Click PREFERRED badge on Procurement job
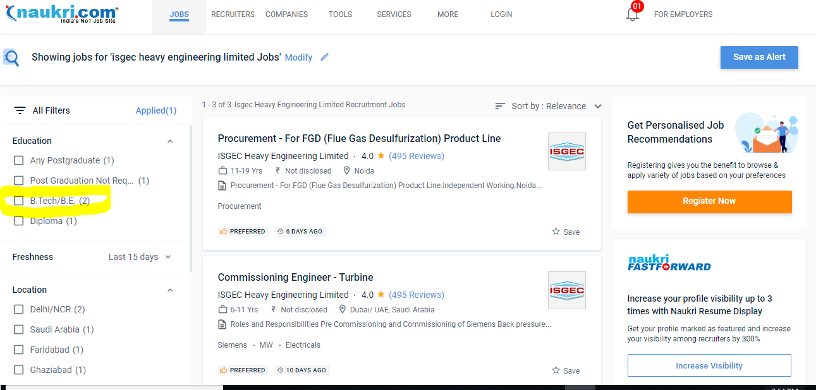Image resolution: width=816 pixels, height=390 pixels. click(243, 232)
